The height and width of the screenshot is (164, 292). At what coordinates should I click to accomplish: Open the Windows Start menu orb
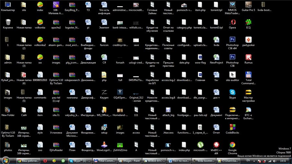click(x=6, y=160)
